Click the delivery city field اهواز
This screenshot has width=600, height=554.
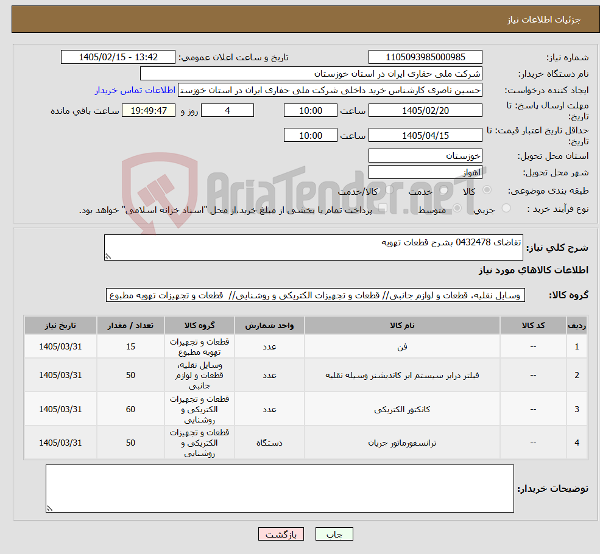(425, 172)
